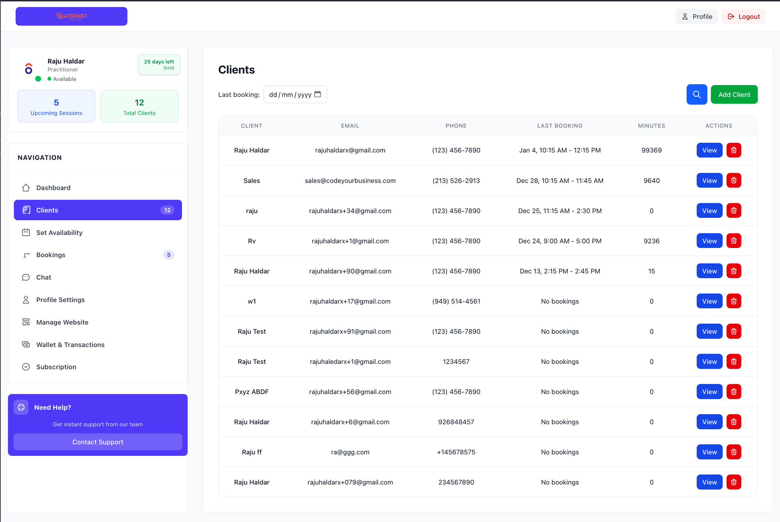
Task: Click the practitioner avatar in profile card
Action: point(29,69)
